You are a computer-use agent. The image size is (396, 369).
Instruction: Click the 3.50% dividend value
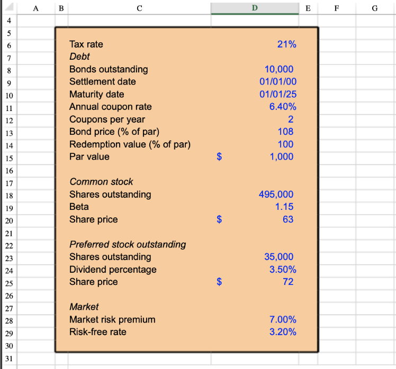point(283,269)
